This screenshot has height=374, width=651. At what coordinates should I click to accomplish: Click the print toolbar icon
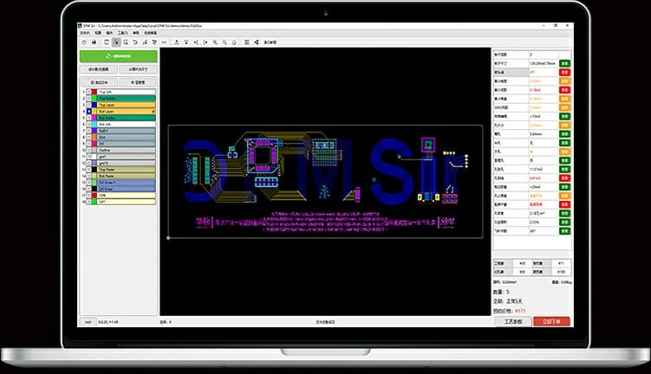94,42
